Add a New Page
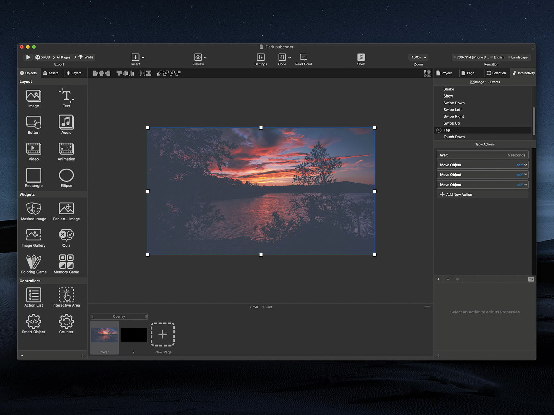 163,334
